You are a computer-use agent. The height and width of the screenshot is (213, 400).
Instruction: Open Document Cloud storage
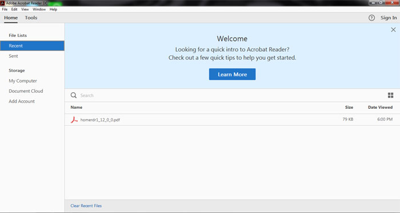(x=26, y=91)
